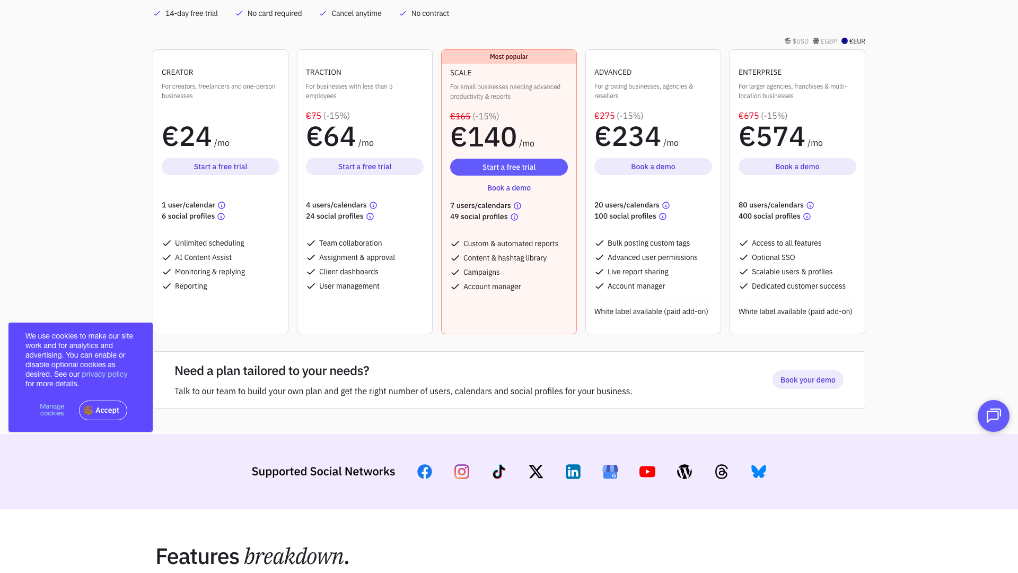Viewport: 1018px width, 573px height.
Task: Accept cookies via the Accept button
Action: pyautogui.click(x=103, y=410)
